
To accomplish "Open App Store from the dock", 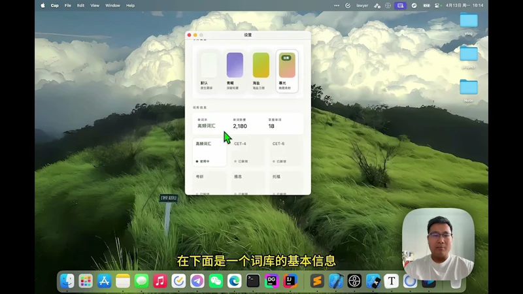I will point(105,281).
